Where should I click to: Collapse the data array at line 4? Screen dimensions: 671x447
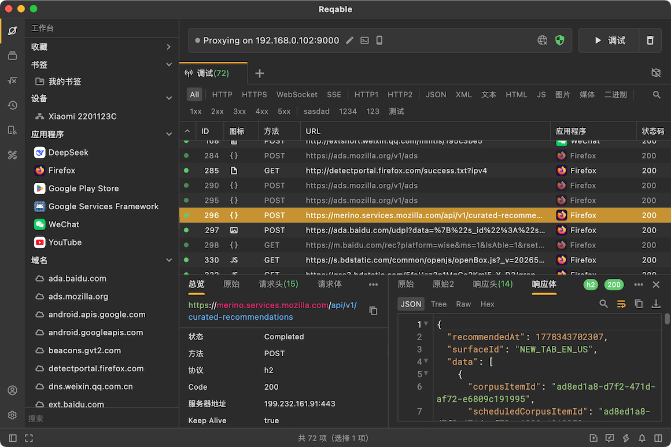click(426, 361)
